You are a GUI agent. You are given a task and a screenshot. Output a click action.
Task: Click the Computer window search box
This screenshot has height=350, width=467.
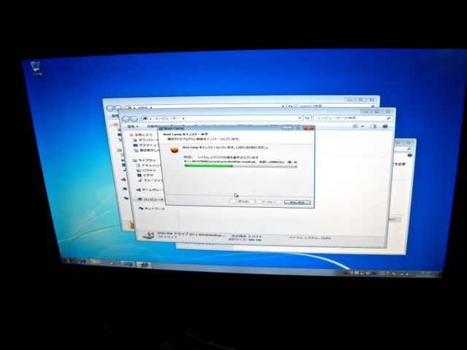[352, 118]
